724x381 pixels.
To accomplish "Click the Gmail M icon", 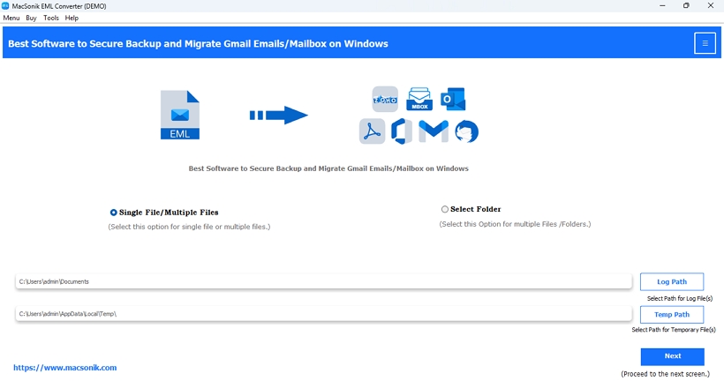I will 434,131.
